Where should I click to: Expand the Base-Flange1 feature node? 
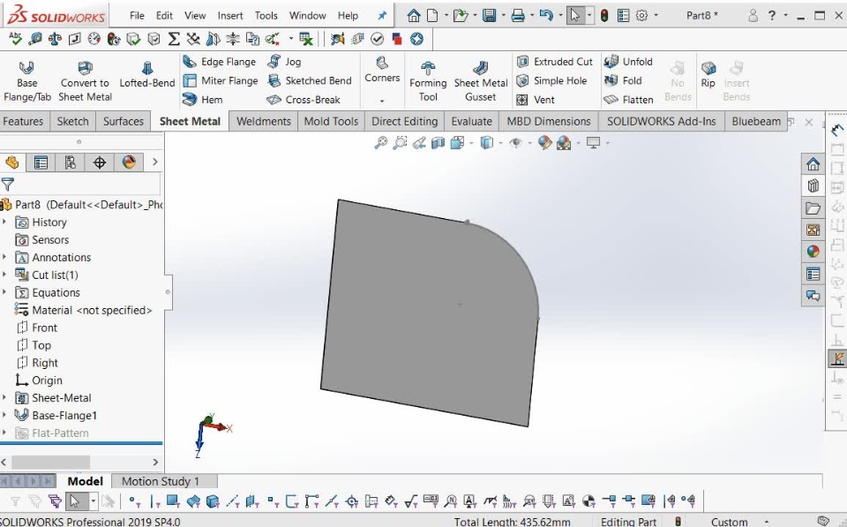(x=5, y=415)
